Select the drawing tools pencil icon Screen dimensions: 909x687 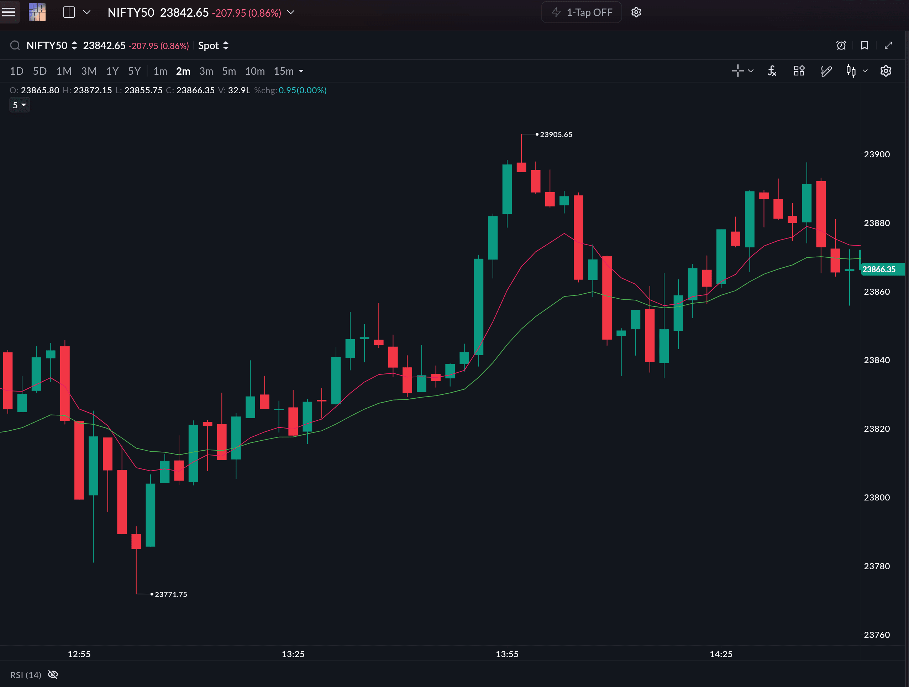[x=826, y=71]
